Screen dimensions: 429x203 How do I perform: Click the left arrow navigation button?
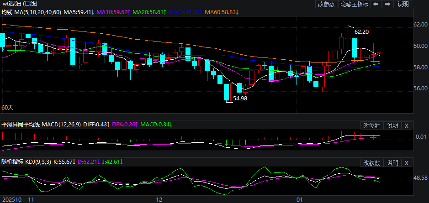point(376,4)
